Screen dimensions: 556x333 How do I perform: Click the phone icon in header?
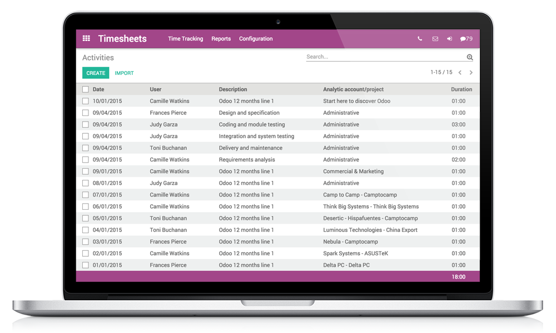pos(420,39)
